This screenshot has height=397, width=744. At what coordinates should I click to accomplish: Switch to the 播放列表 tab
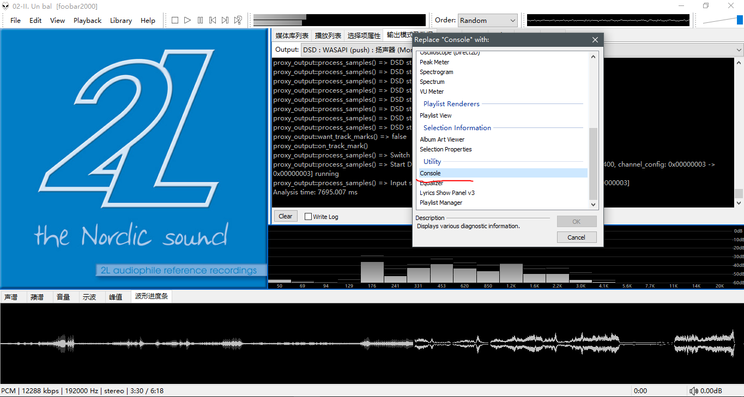tap(328, 35)
